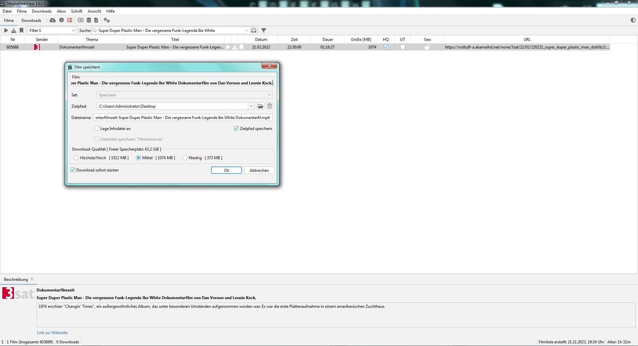Image resolution: width=638 pixels, height=346 pixels.
Task: Switch to the Downloads tab
Action: point(31,20)
